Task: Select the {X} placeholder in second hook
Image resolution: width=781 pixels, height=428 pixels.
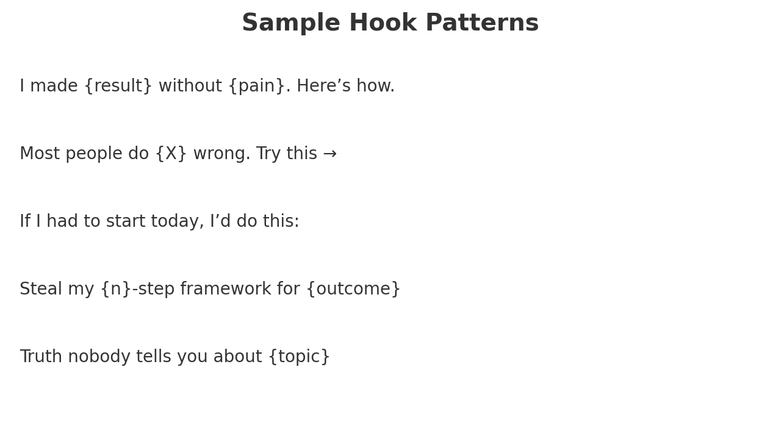Action: pyautogui.click(x=171, y=154)
